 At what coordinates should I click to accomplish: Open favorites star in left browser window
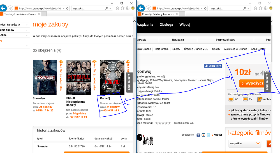click(123, 8)
